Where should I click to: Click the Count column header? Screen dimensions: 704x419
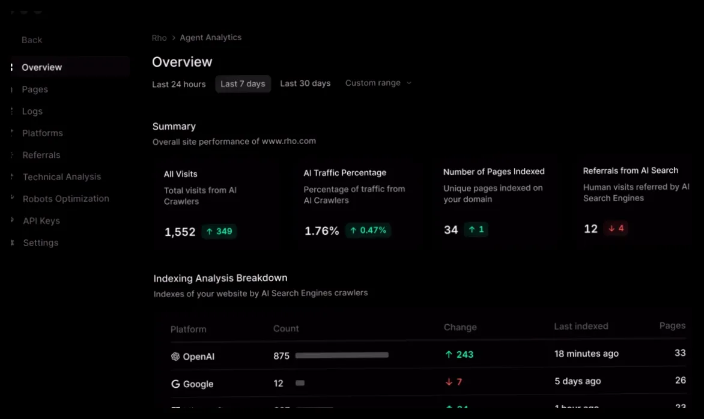coord(286,328)
